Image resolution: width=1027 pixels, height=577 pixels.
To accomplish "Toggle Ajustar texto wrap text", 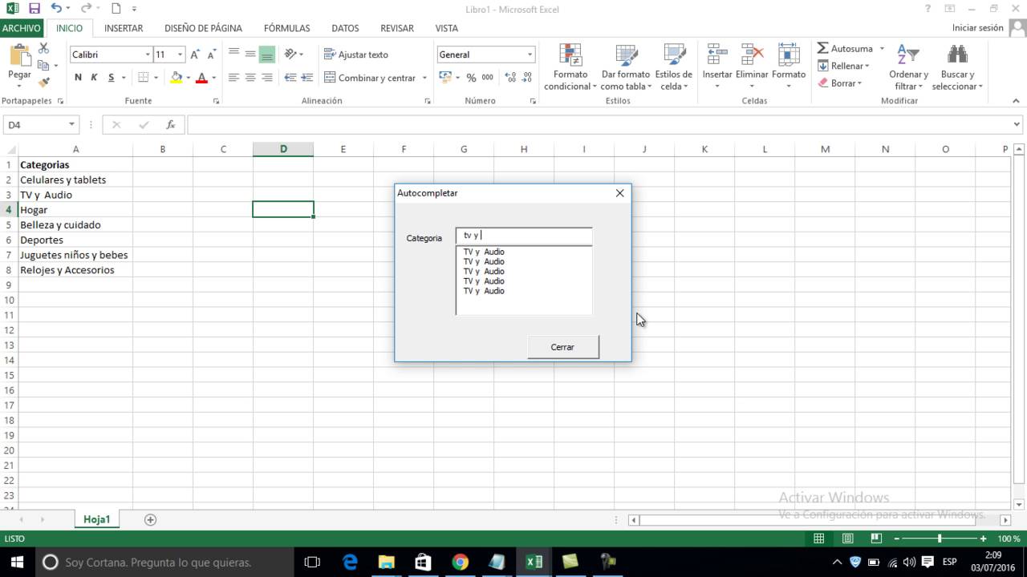I will pos(356,54).
